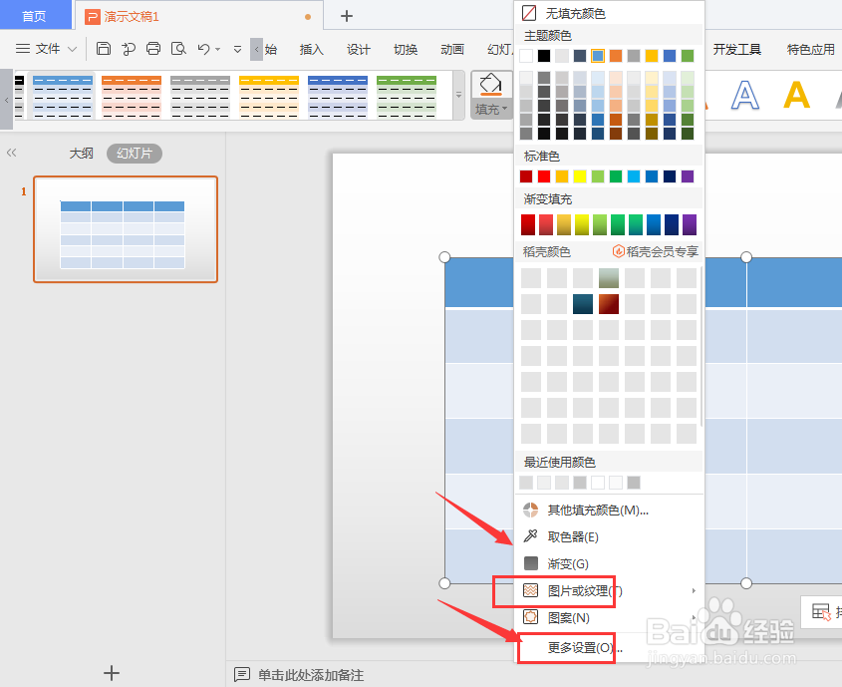The height and width of the screenshot is (687, 842).
Task: Click the Fill paint bucket icon
Action: [491, 85]
